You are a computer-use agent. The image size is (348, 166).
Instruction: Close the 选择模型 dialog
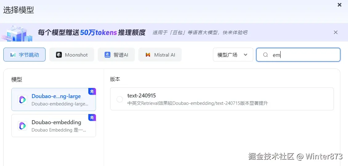(x=339, y=5)
